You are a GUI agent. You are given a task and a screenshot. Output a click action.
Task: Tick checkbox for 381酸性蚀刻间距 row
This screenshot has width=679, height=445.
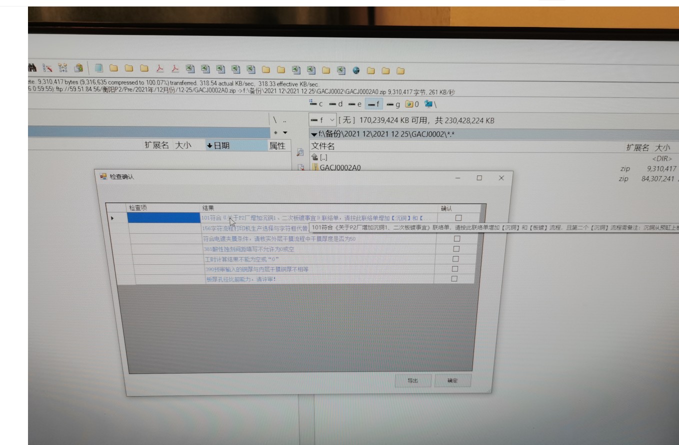pos(456,249)
